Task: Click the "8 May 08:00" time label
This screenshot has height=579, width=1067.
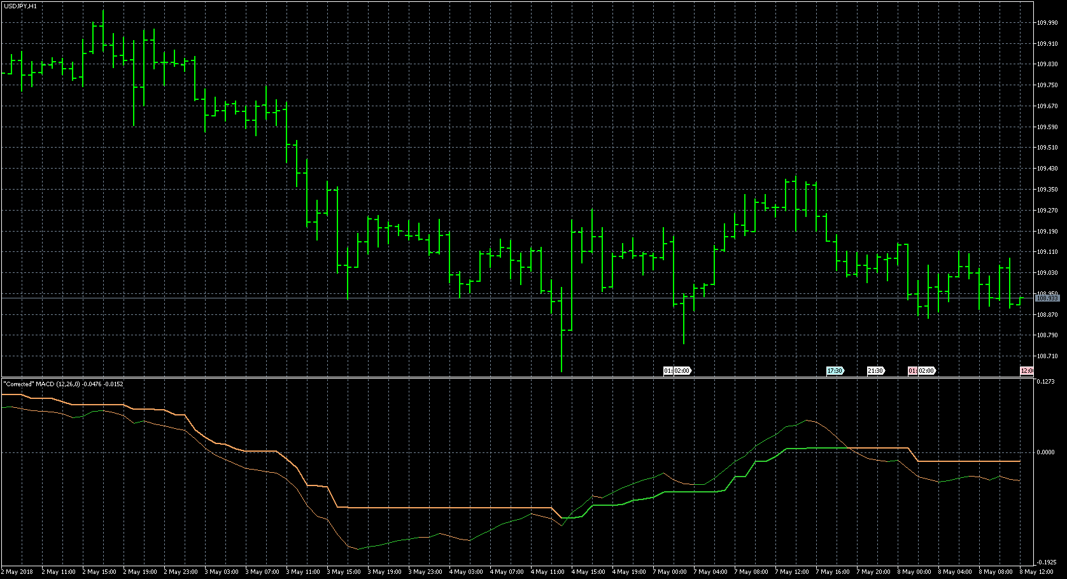Action: point(996,572)
